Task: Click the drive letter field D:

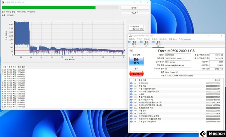Action: [x=178, y=69]
